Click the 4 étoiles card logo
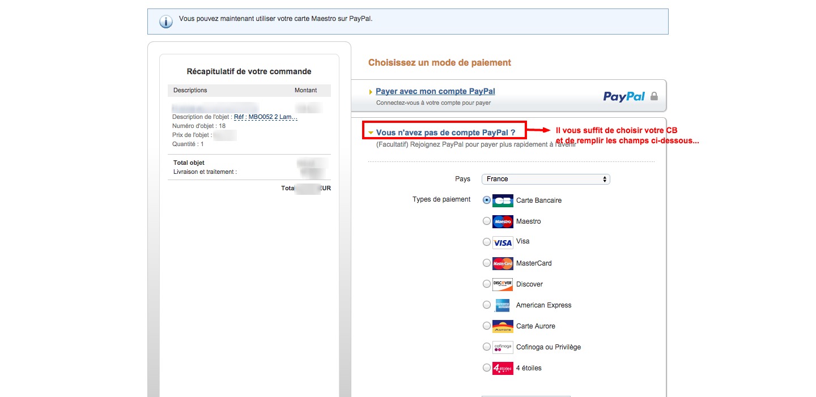The width and height of the screenshot is (816, 397). pos(503,368)
